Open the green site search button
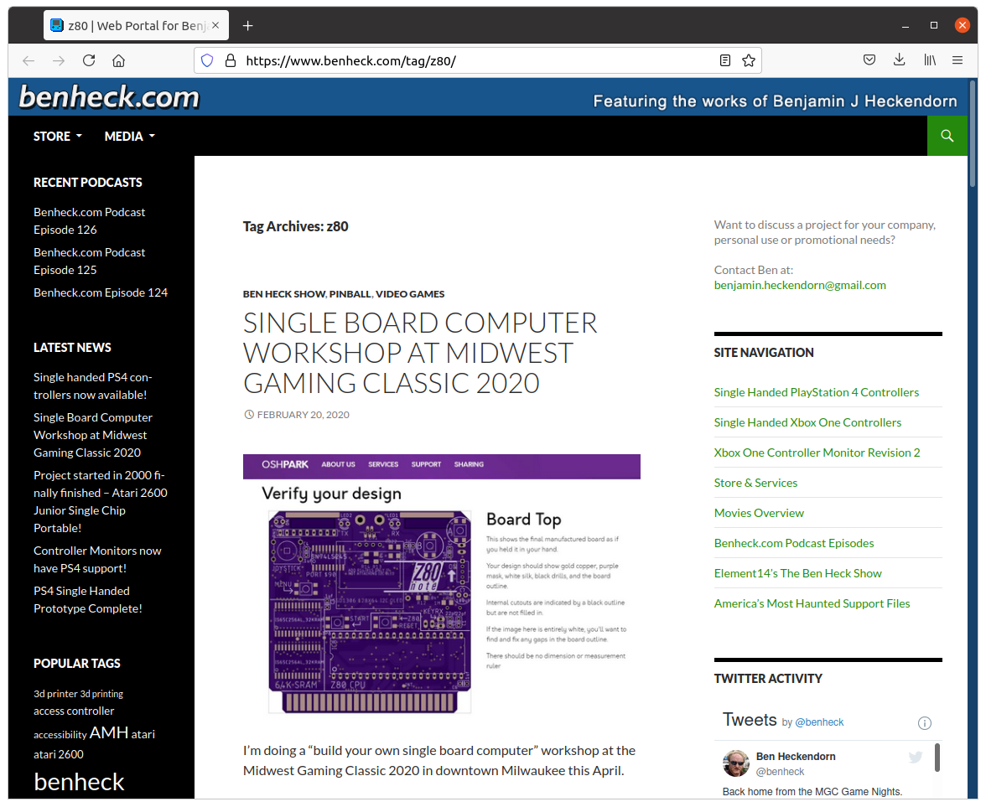 (947, 136)
